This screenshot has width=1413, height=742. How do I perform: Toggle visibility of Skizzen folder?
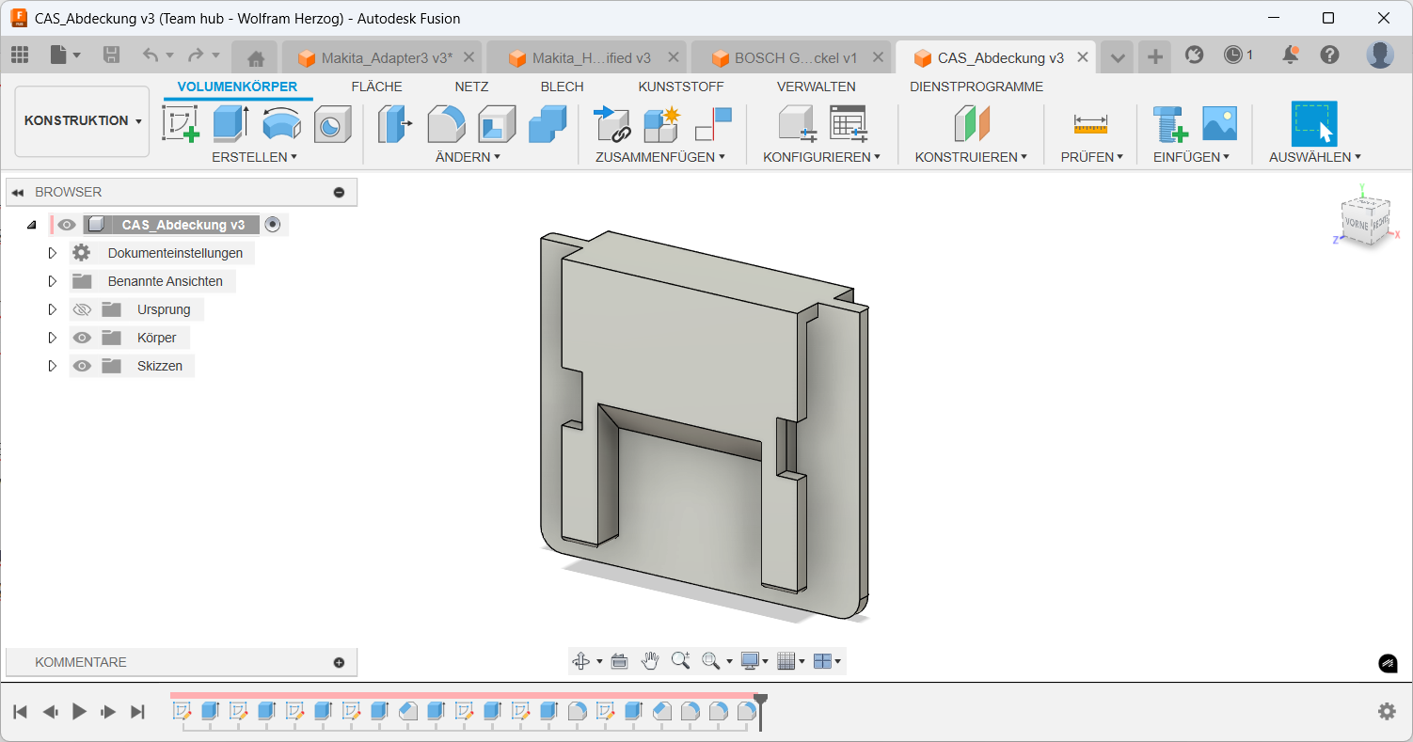82,366
